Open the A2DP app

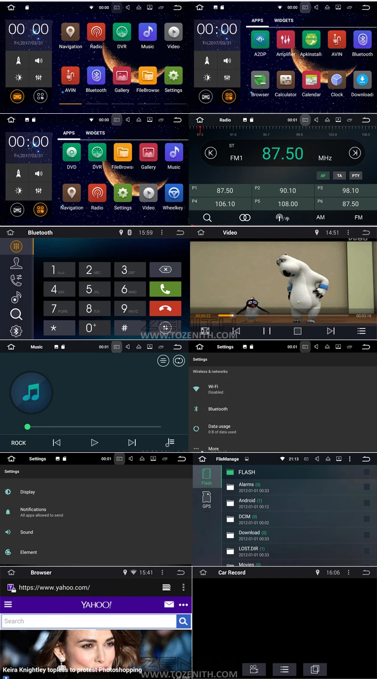[260, 40]
